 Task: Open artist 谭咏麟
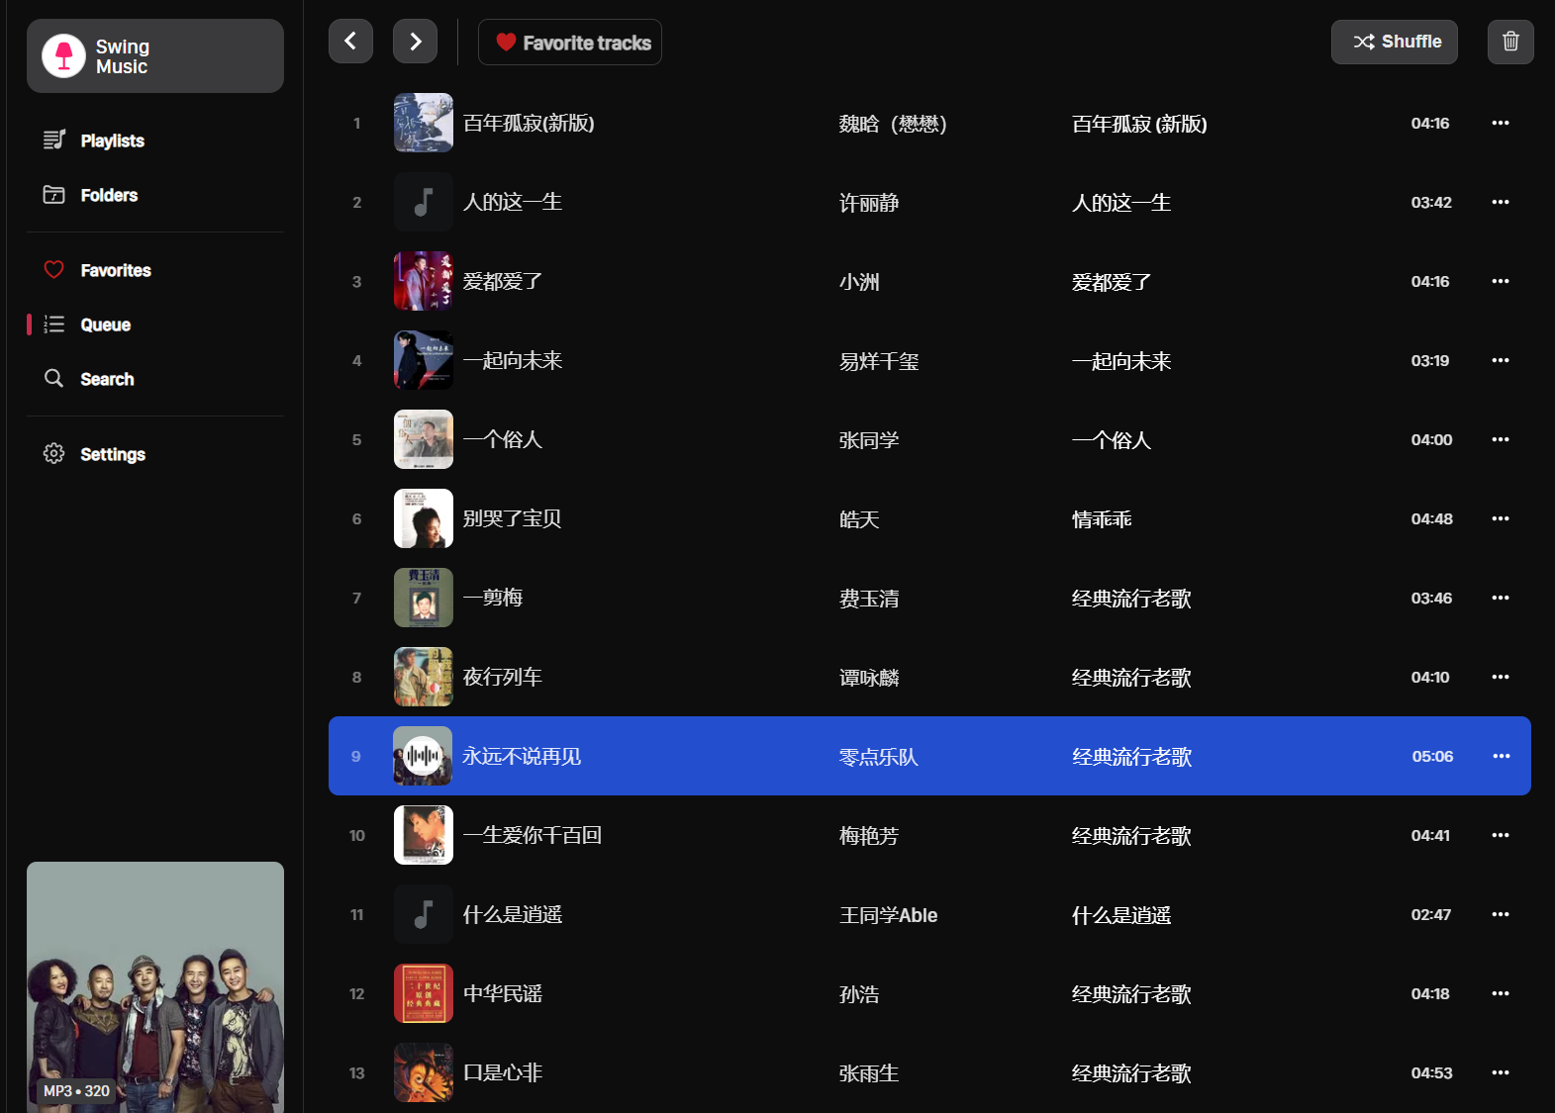click(x=869, y=678)
